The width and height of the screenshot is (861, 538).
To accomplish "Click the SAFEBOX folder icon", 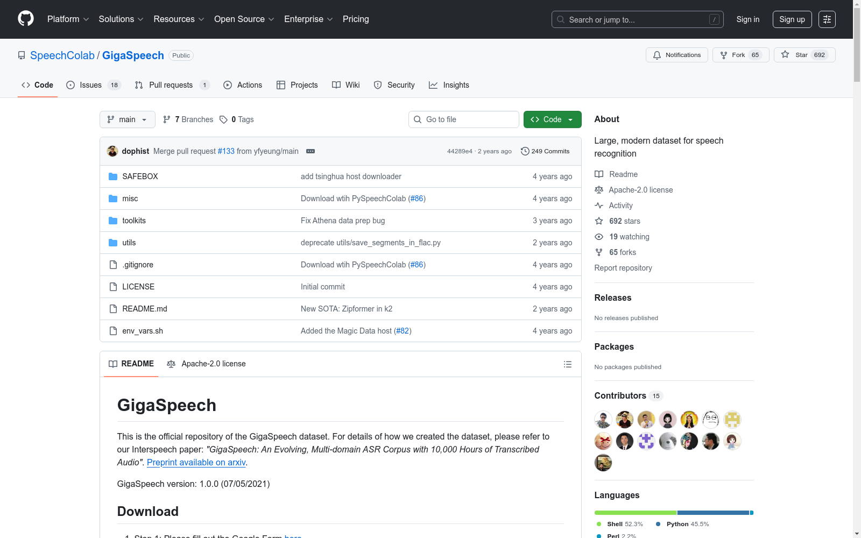I will (113, 176).
